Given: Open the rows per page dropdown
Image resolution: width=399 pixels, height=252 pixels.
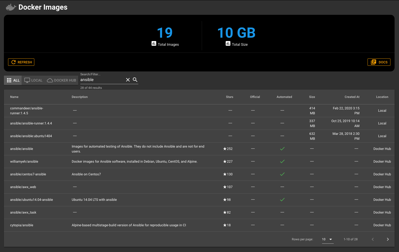Looking at the screenshot, I should click(328, 239).
